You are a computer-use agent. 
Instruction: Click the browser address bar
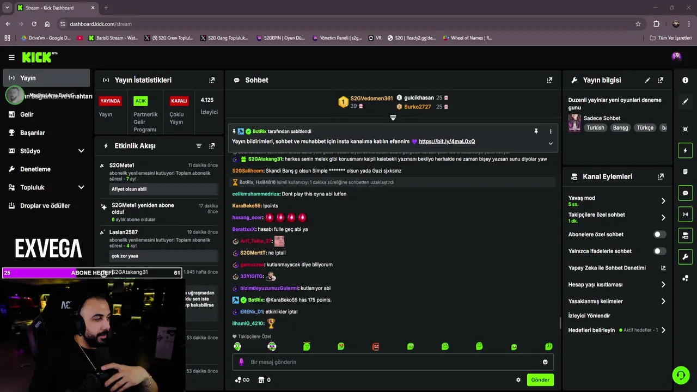(x=348, y=24)
